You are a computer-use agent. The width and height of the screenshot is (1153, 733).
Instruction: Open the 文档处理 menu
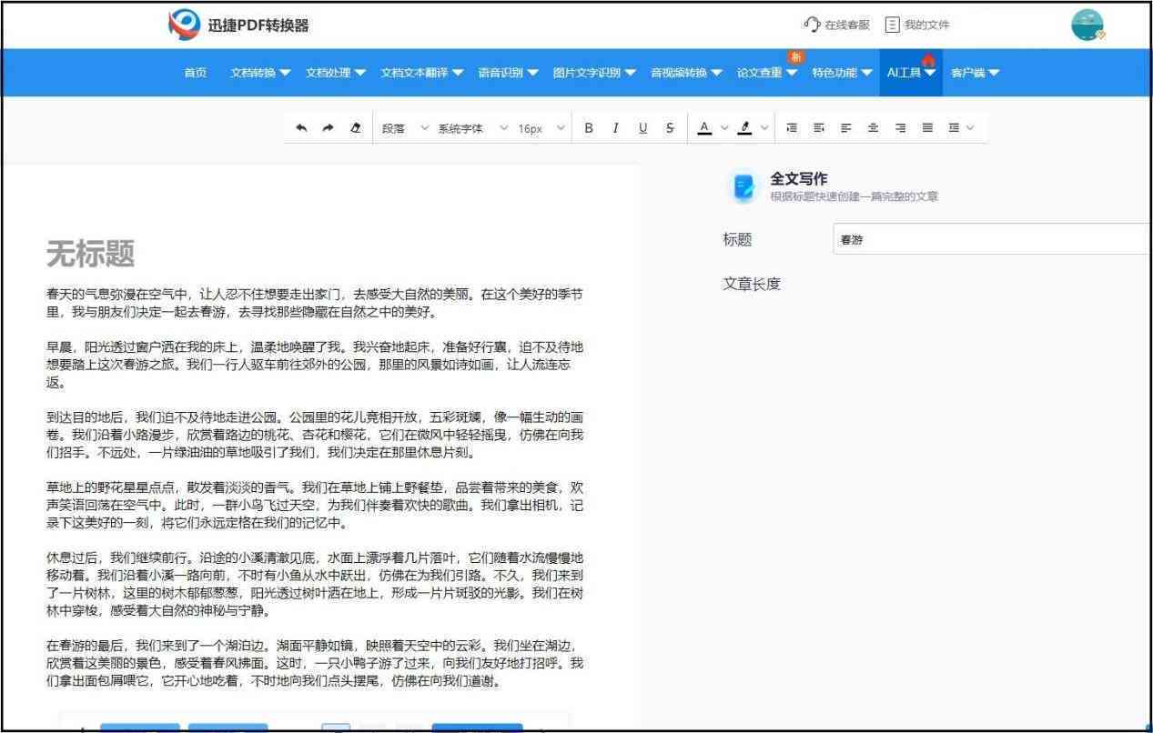click(x=336, y=73)
